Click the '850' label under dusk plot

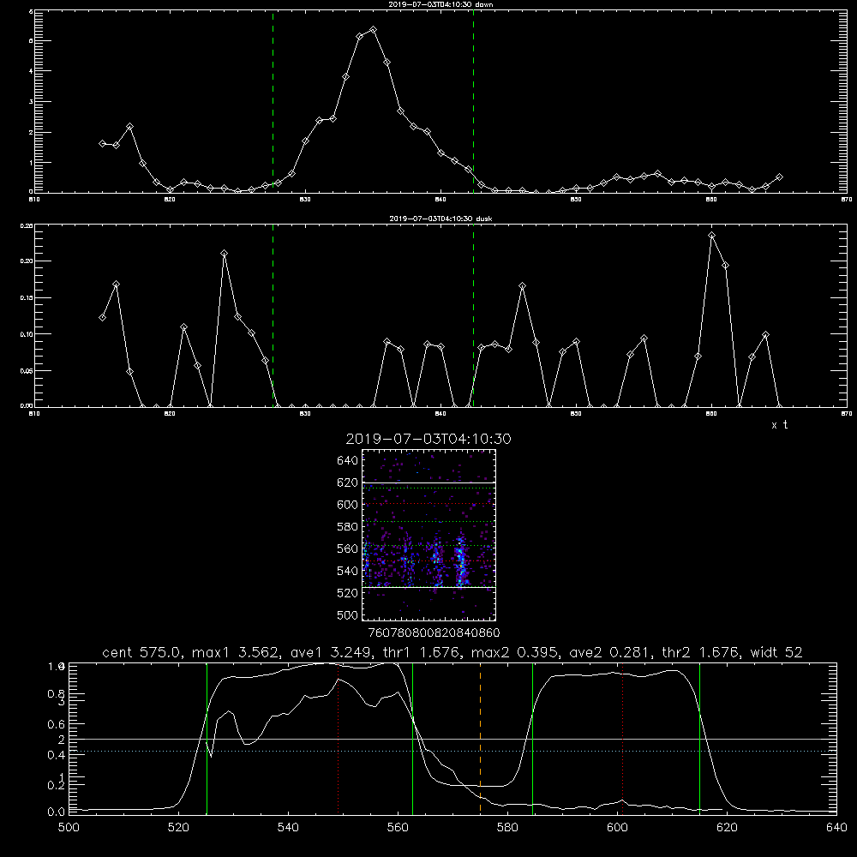click(576, 414)
